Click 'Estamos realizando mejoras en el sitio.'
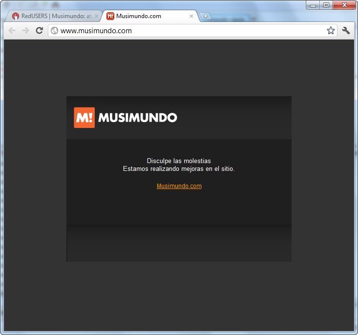This screenshot has height=335, width=358. 179,169
